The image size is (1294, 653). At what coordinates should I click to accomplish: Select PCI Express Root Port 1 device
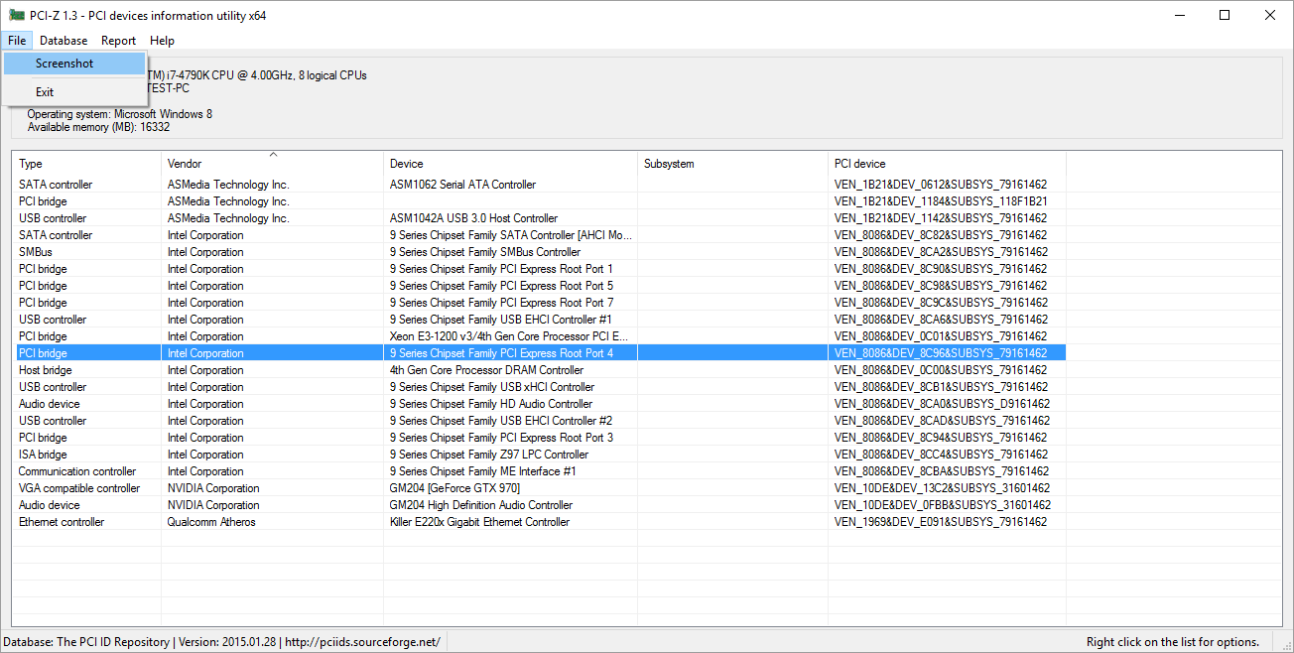501,269
